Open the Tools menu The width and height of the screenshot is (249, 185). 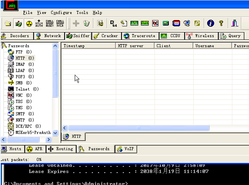(x=82, y=12)
